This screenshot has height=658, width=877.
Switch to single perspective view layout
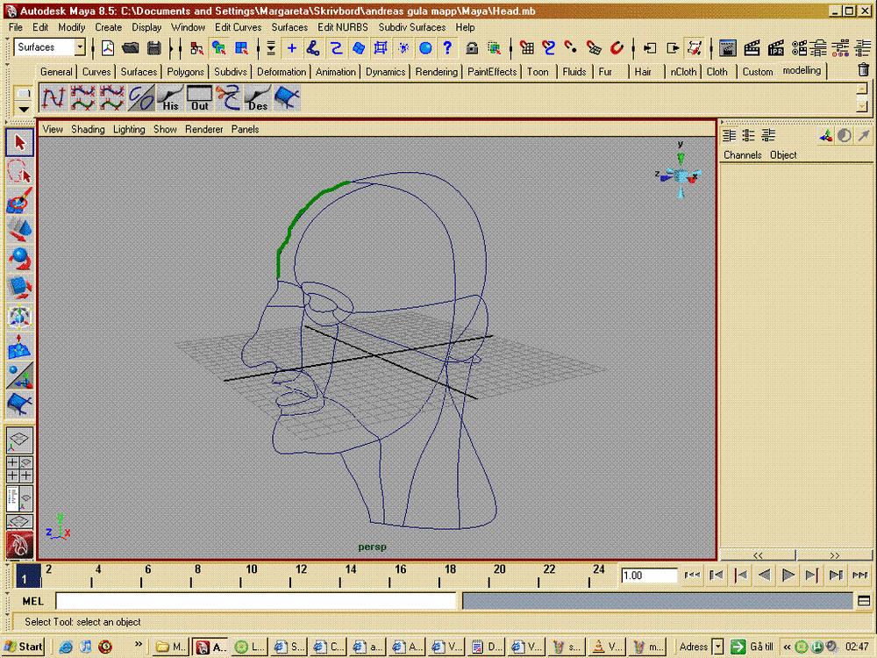point(19,439)
